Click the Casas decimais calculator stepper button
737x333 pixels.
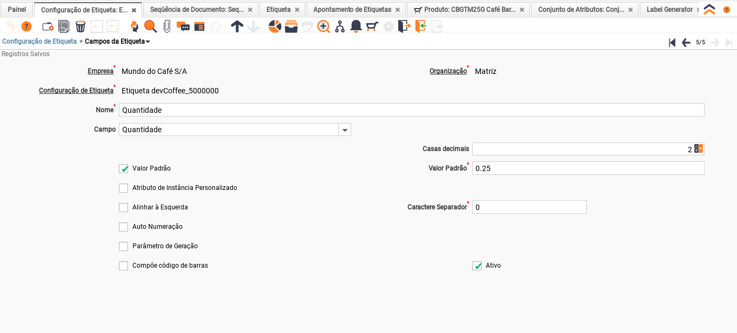point(699,149)
